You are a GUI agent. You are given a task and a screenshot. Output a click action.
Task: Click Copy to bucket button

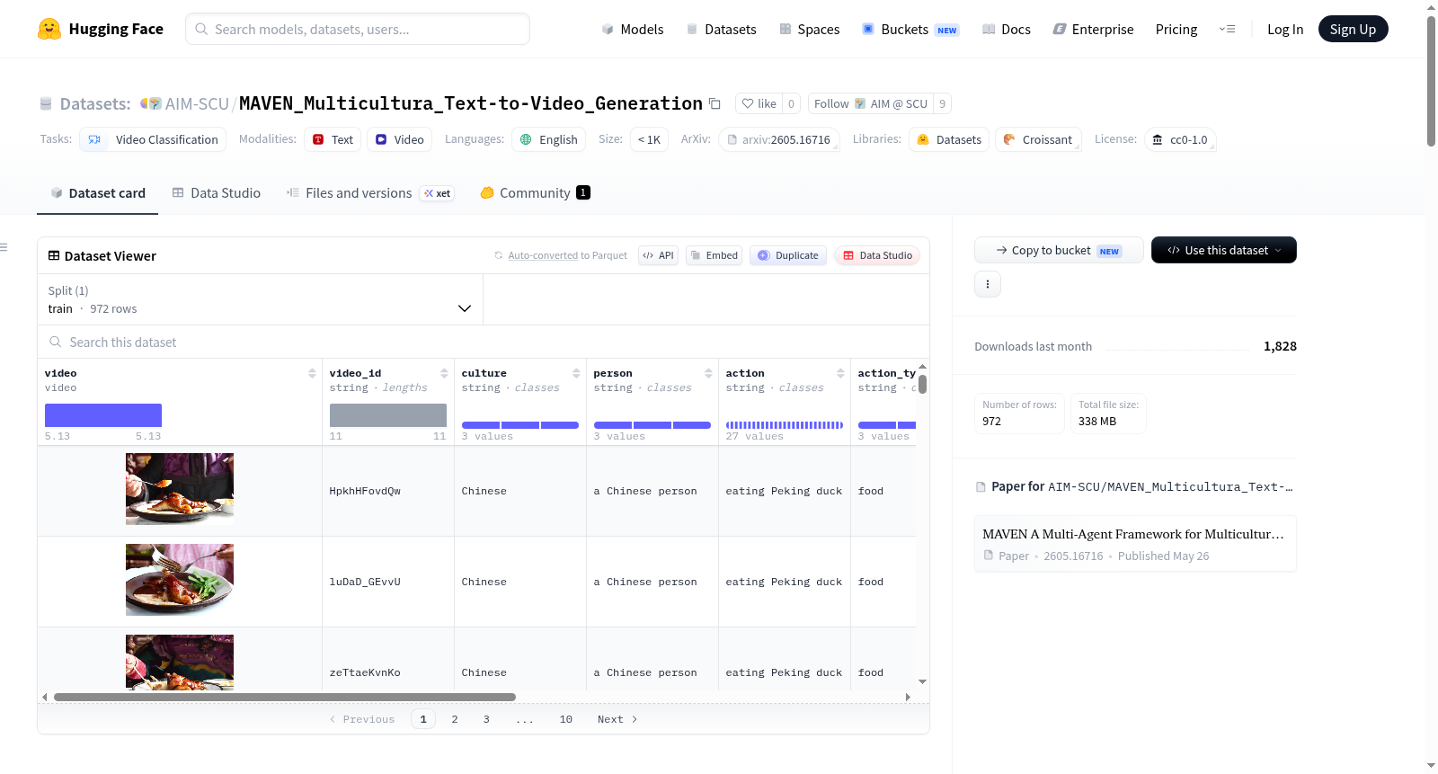[x=1059, y=250]
